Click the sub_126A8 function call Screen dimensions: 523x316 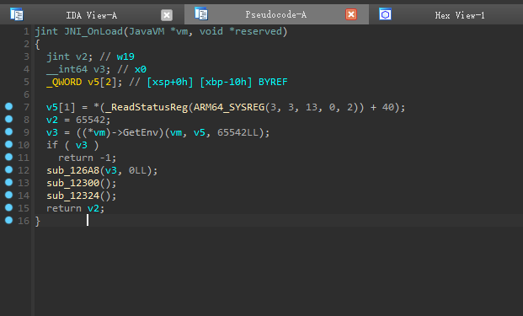point(73,170)
